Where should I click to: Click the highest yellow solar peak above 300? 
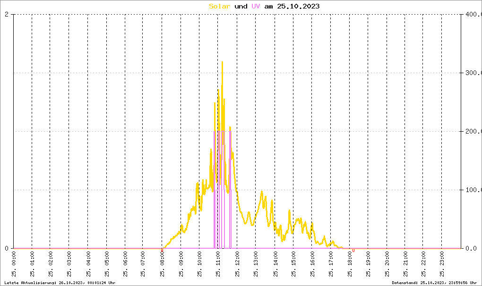click(222, 62)
